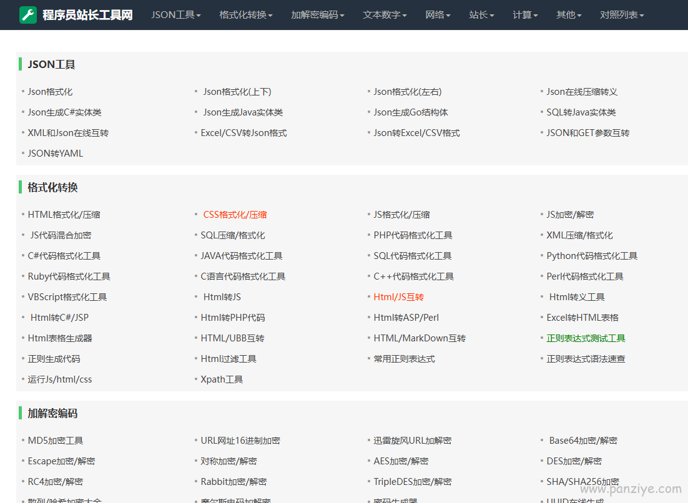Expand the 站长 menu in navbar
Image resolution: width=688 pixels, height=503 pixels.
click(481, 15)
